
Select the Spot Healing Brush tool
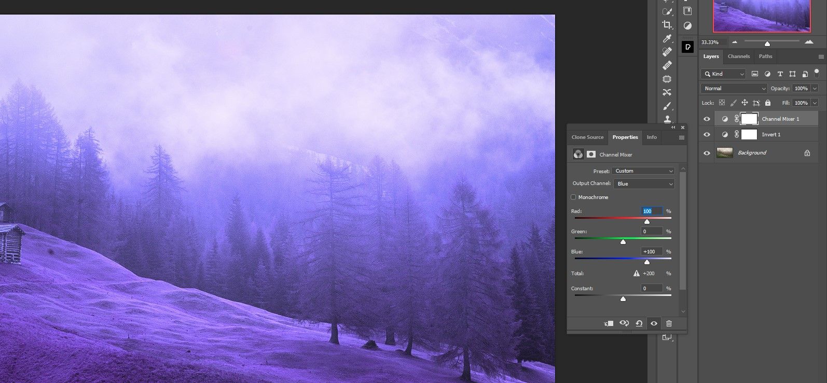[x=667, y=52]
